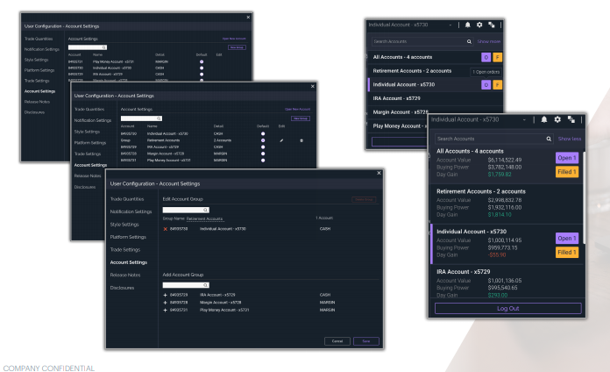The image size is (610, 372).
Task: Select default radio for Play Money Account in the middle dialog
Action: [262, 161]
